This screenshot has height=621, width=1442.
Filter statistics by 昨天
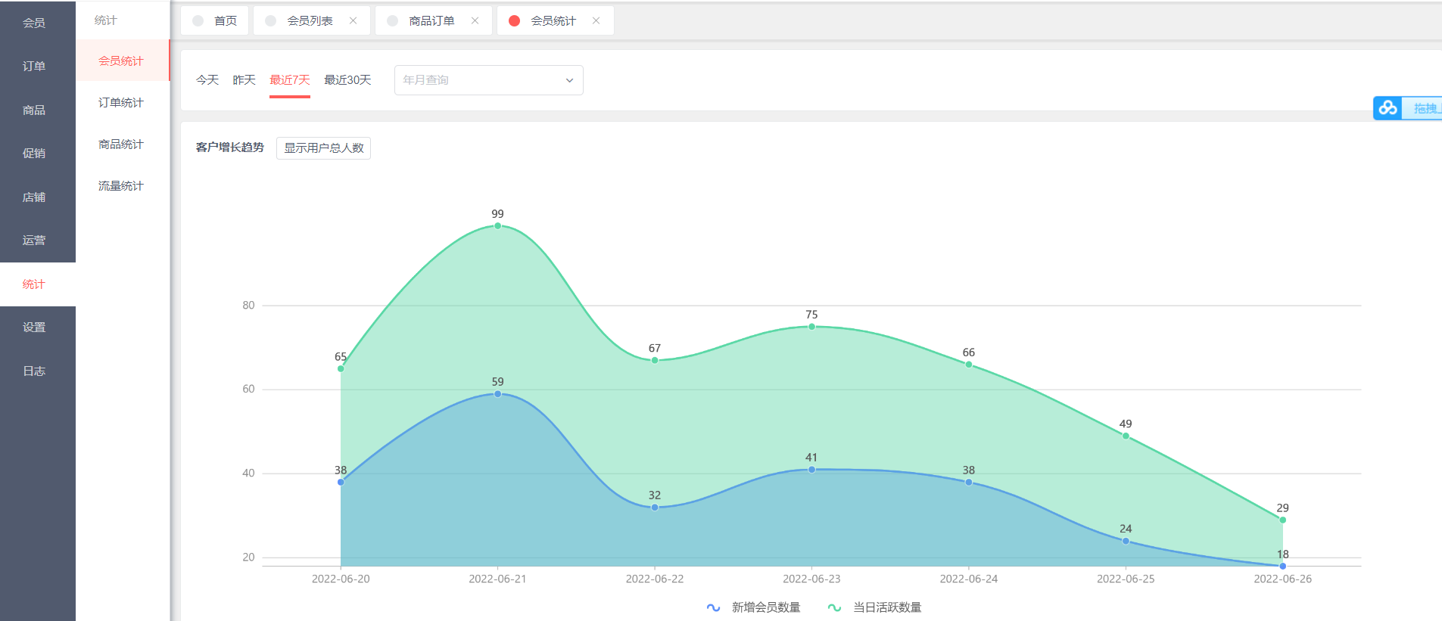coord(244,79)
